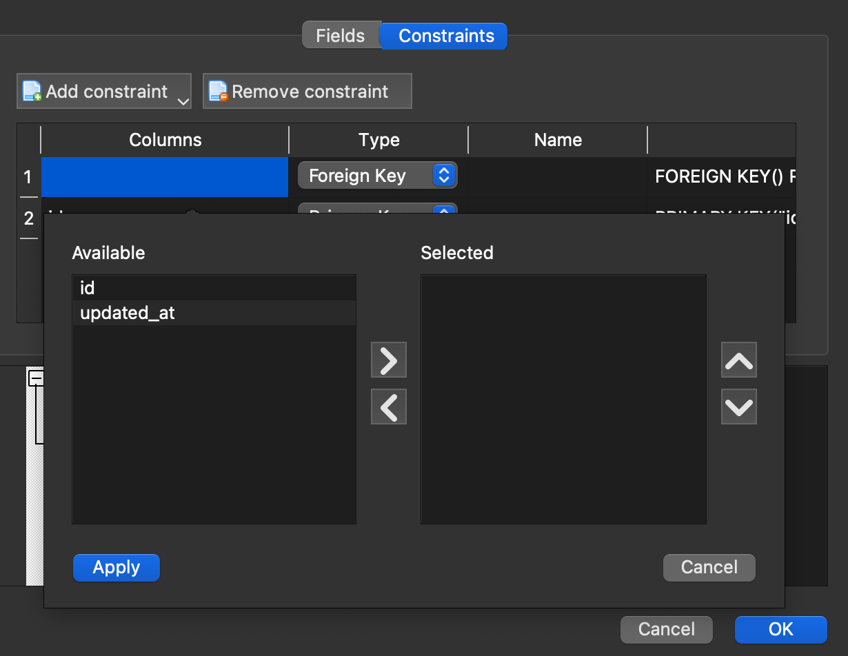The image size is (848, 656).
Task: Click the Name column header
Action: (557, 140)
